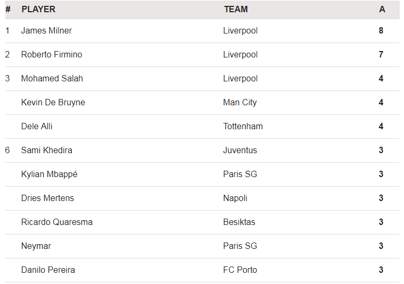Screen dimensions: 404x284
Task: Click the TEAM column header
Action: 236,10
